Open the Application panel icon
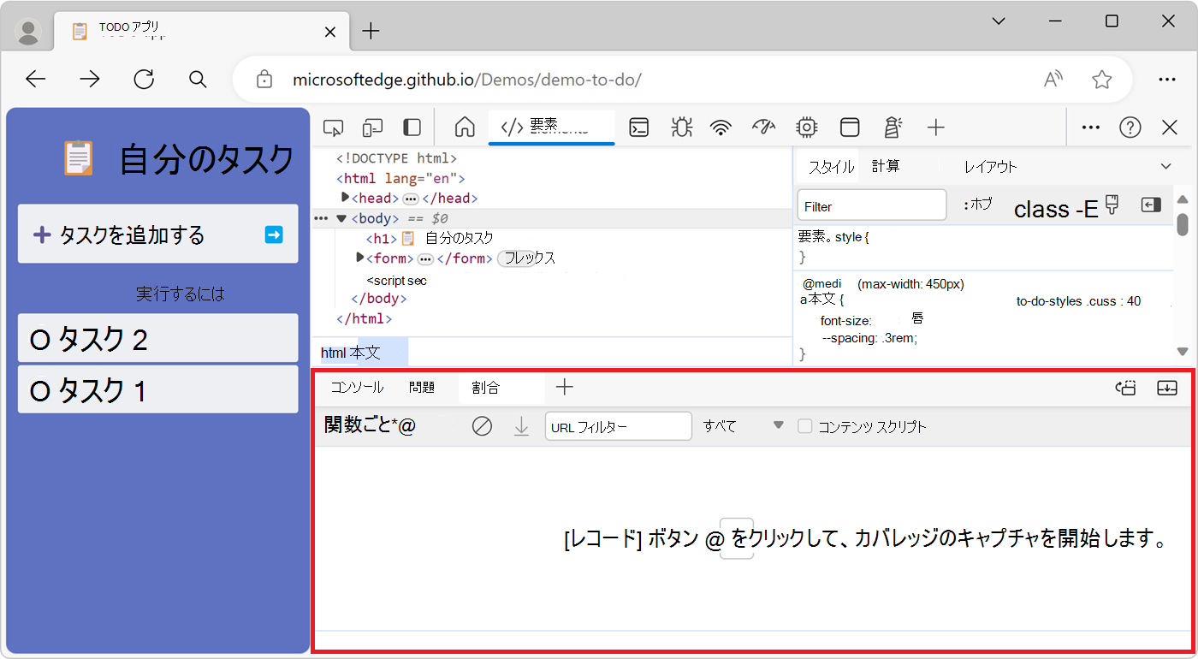Viewport: 1198px width, 659px height. point(850,127)
